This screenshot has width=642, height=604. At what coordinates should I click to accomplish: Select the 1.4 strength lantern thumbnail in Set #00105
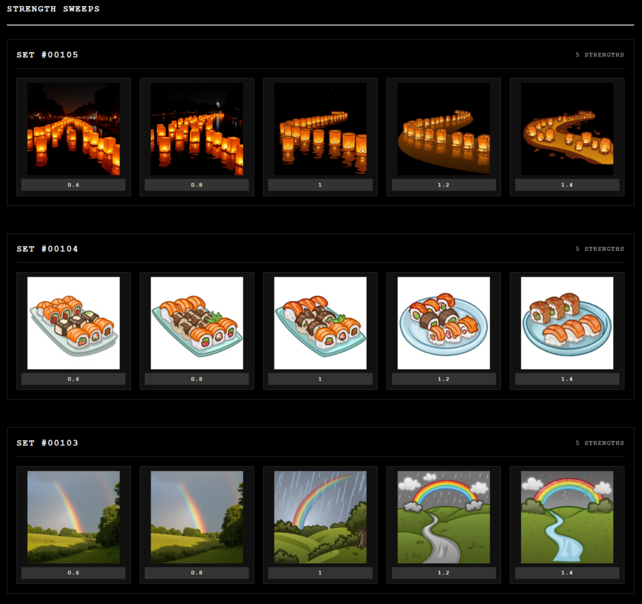[567, 129]
